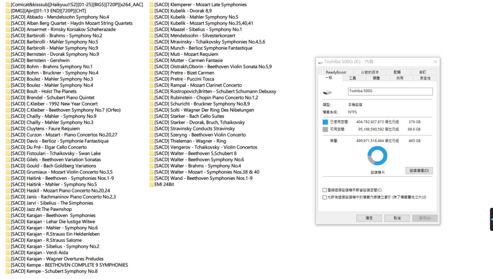This screenshot has width=493, height=279.
Task: Click folder icon beside Du Pré Elgar Cello Concerto
Action: click(8, 147)
